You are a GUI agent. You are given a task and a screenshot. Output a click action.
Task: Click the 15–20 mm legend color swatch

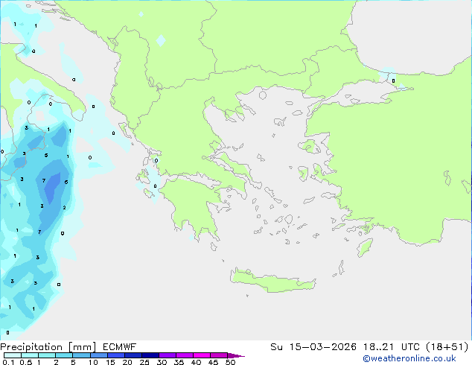[x=115, y=355]
